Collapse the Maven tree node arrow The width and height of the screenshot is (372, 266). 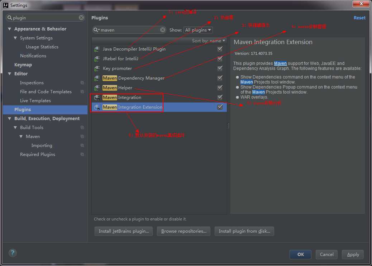(x=21, y=137)
